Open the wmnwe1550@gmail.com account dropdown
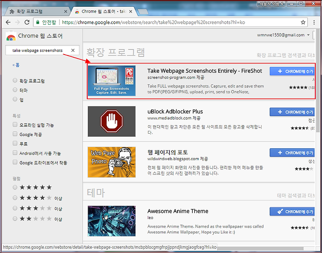 pos(283,35)
